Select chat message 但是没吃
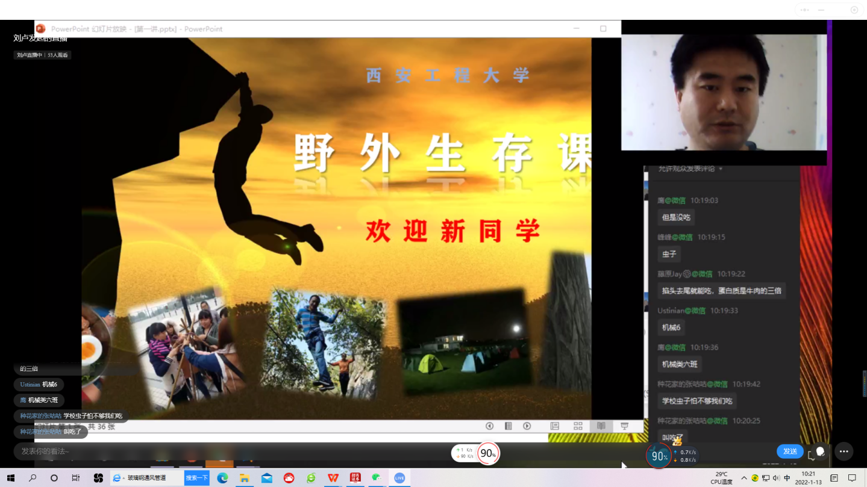This screenshot has height=487, width=867. coord(676,217)
